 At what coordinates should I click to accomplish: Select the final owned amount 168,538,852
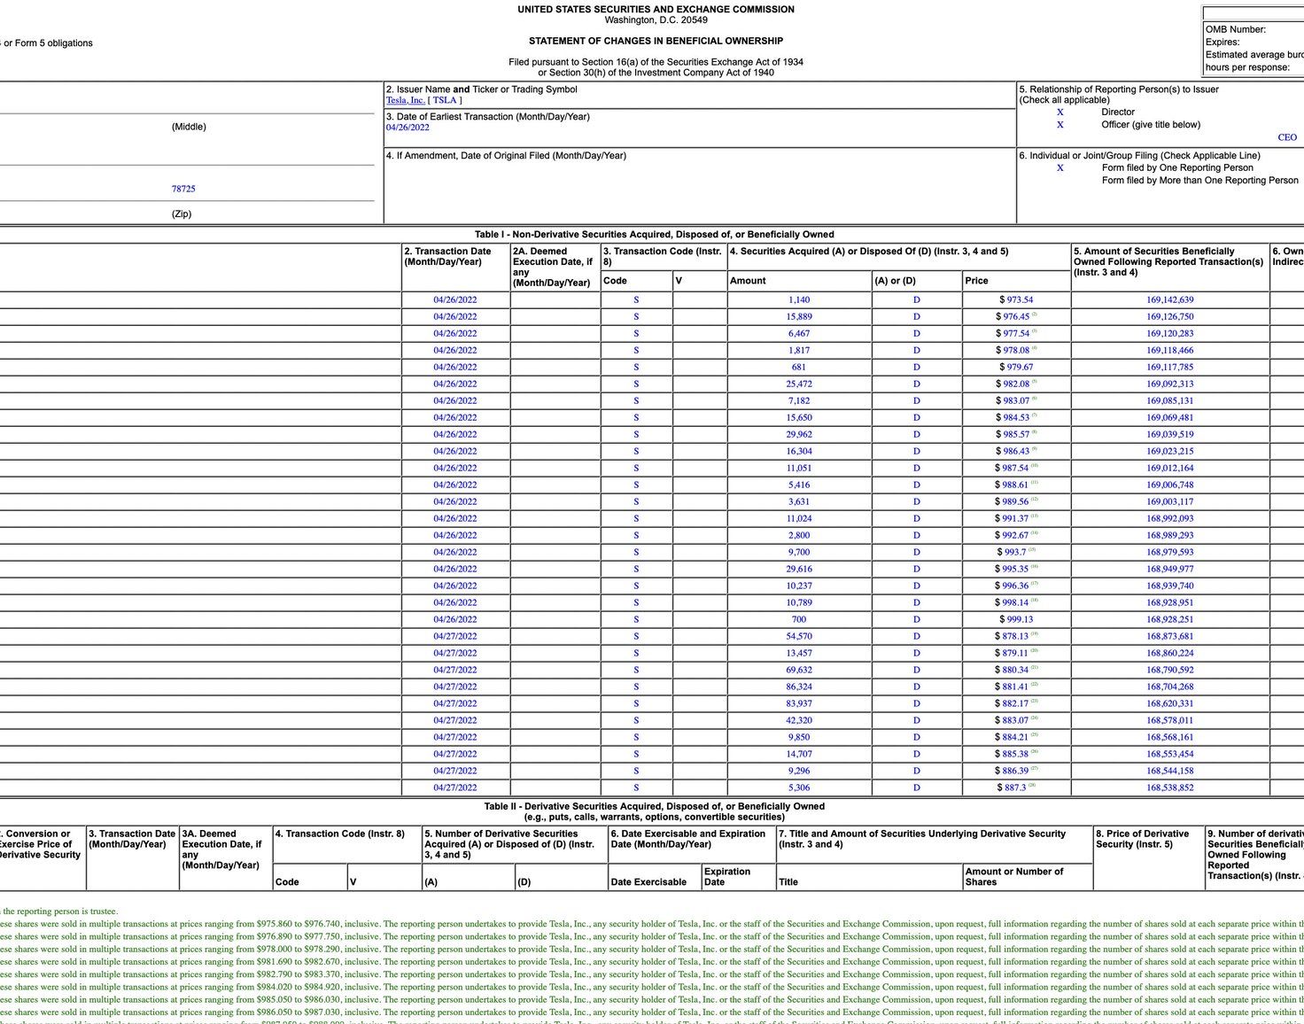1169,788
